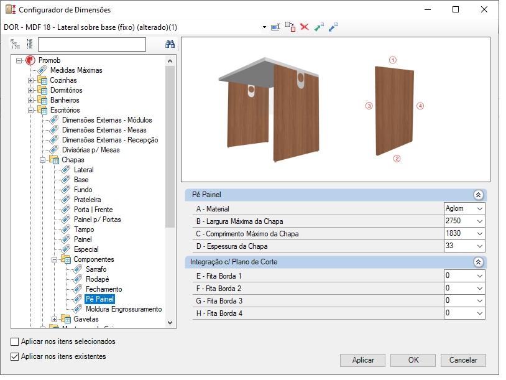
Task: Click the tree scrollbar down arrow
Action: point(170,323)
